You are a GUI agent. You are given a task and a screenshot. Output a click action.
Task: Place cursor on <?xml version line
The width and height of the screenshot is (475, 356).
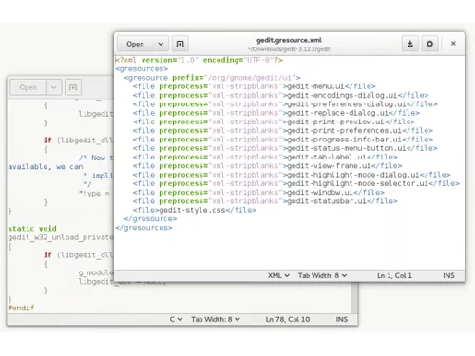tap(199, 60)
